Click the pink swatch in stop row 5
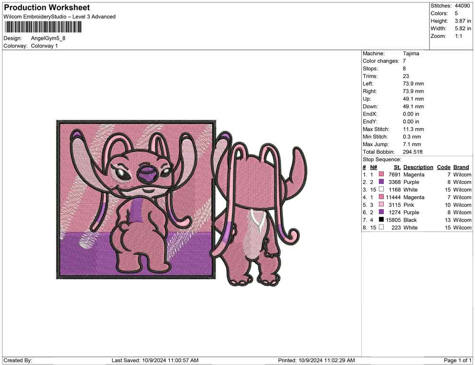The width and height of the screenshot is (475, 365). point(381,205)
